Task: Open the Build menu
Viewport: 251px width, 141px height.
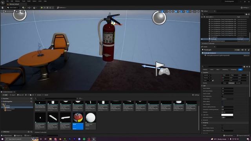Action: point(29,1)
